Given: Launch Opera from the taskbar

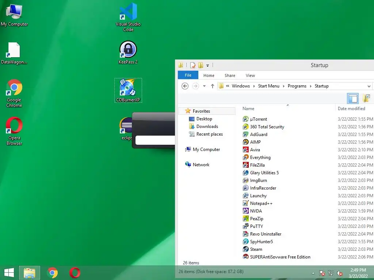Looking at the screenshot, I should 75,273.
